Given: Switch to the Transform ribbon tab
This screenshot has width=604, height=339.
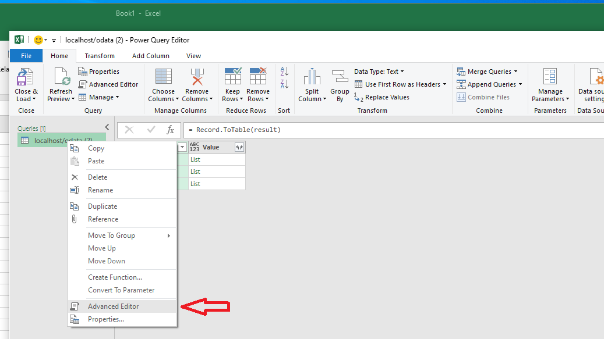Looking at the screenshot, I should click(100, 56).
